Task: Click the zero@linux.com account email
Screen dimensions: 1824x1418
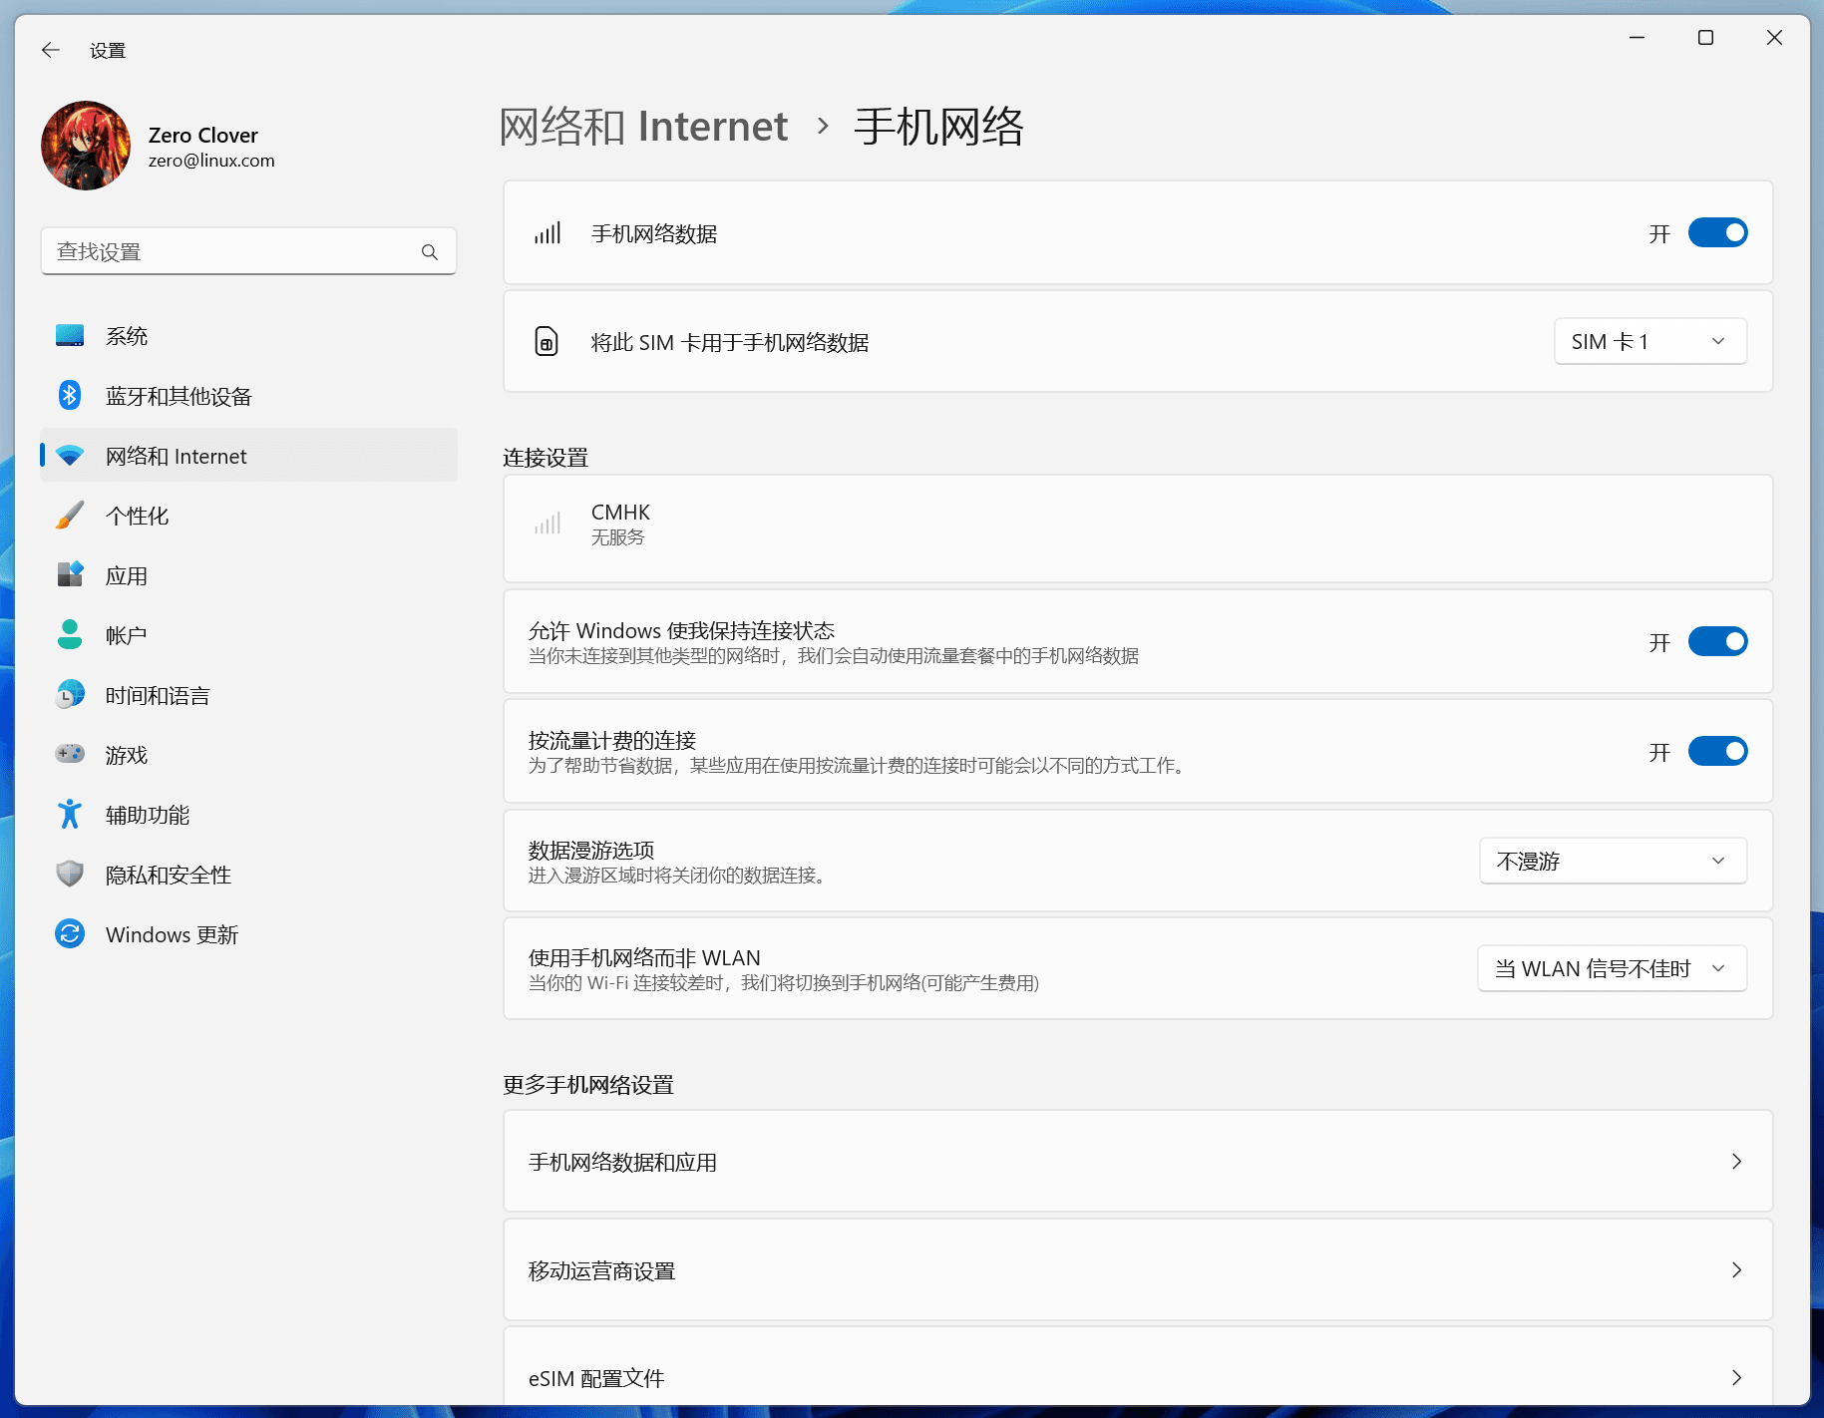Action: 211,161
